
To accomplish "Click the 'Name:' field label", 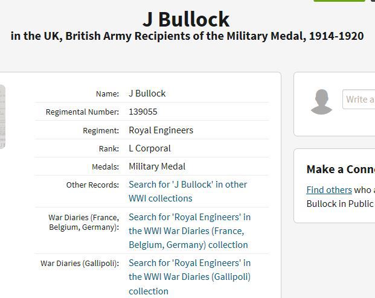I will click(107, 94).
